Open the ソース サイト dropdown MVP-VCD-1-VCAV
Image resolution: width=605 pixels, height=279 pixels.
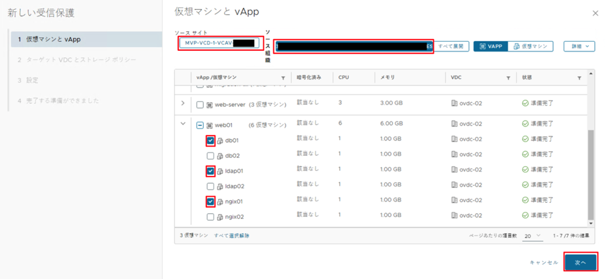click(x=221, y=43)
